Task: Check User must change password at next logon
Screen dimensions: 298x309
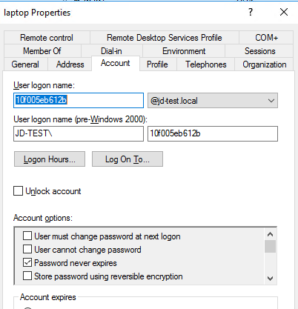Action: (27, 236)
